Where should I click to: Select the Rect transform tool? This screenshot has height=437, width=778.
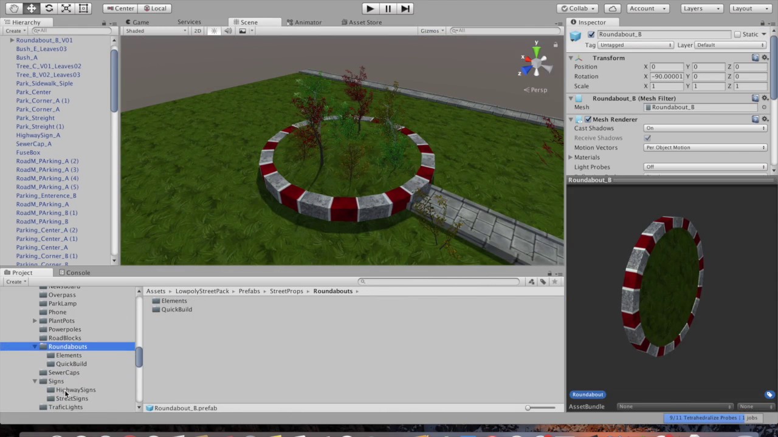point(84,8)
